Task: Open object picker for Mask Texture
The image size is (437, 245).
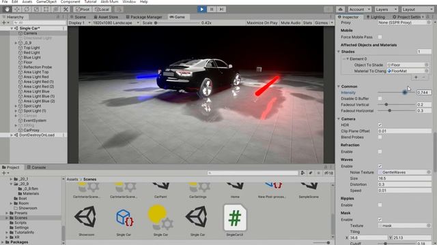Action: pyautogui.click(x=429, y=225)
